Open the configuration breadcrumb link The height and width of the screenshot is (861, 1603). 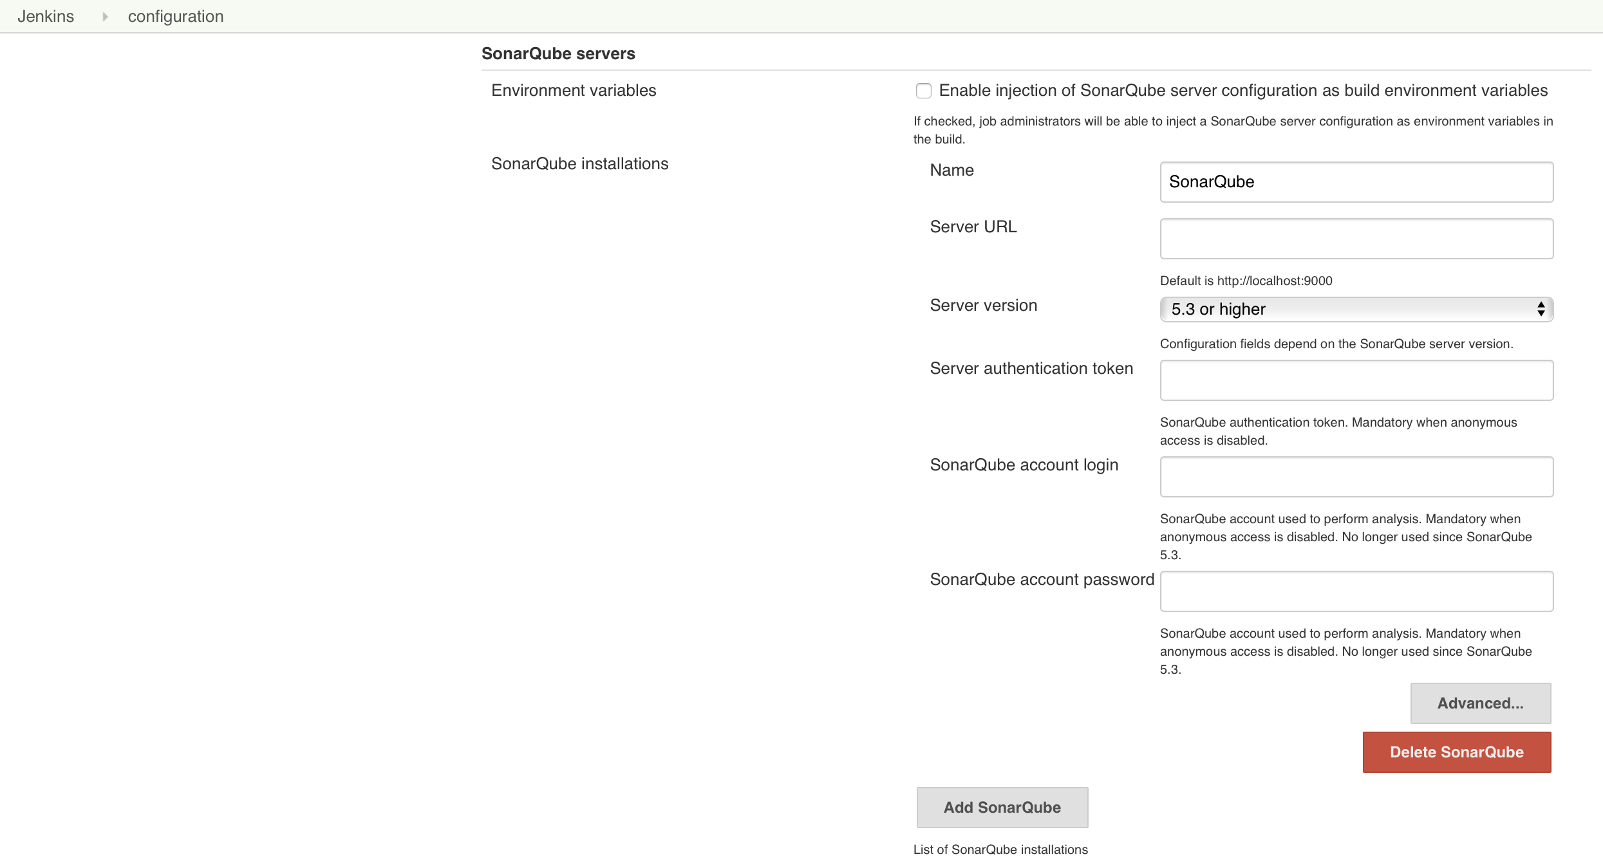pos(176,17)
